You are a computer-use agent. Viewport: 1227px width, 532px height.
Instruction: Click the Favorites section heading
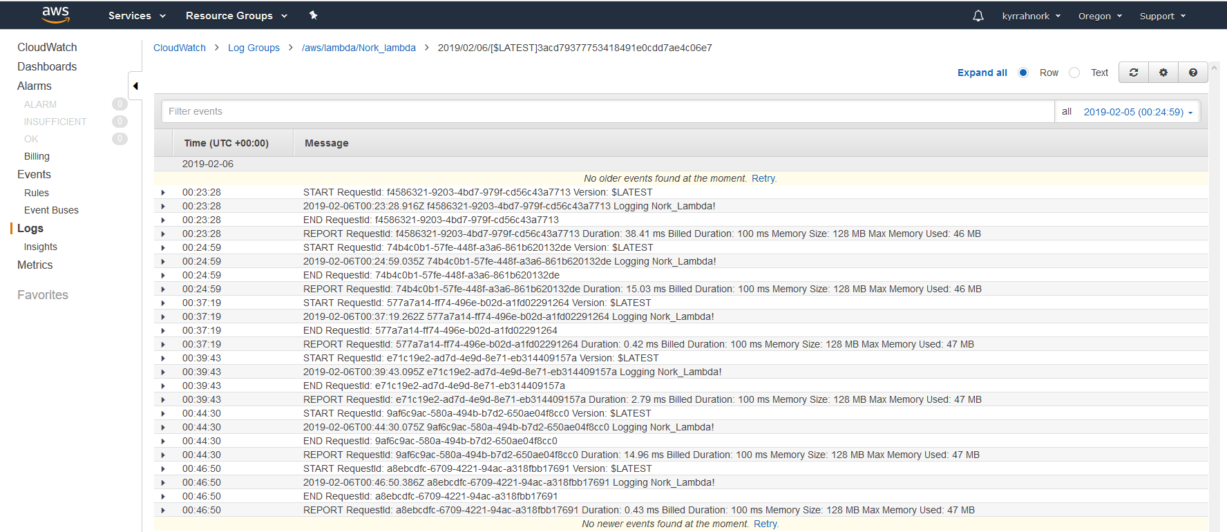pos(43,295)
